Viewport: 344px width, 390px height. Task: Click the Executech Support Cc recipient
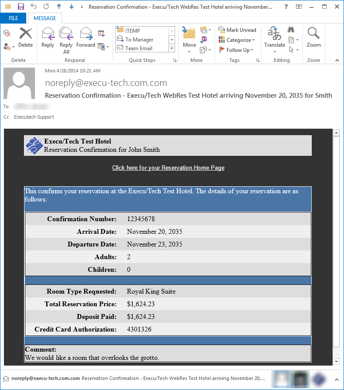(34, 117)
